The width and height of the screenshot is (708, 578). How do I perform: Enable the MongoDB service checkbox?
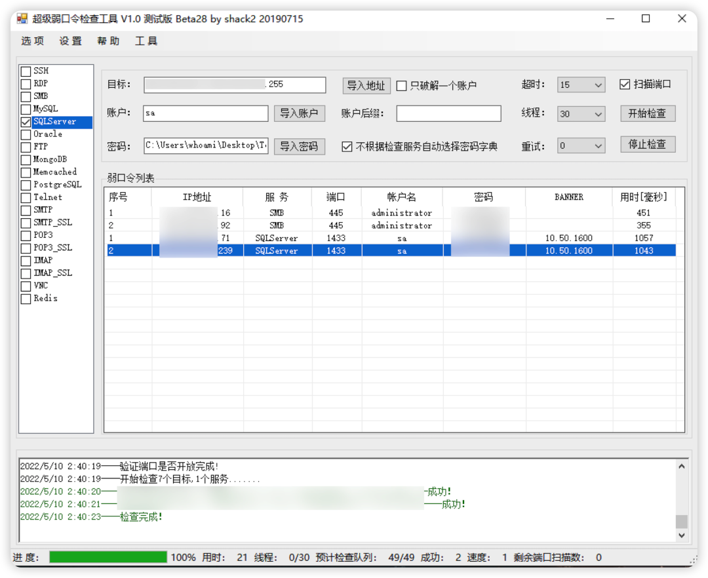tap(26, 160)
